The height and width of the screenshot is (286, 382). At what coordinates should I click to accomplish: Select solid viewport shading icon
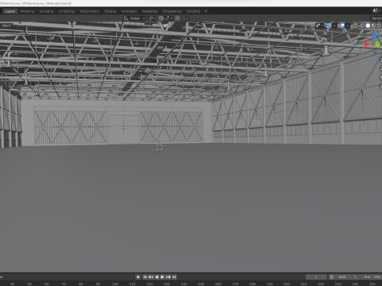pos(368,25)
